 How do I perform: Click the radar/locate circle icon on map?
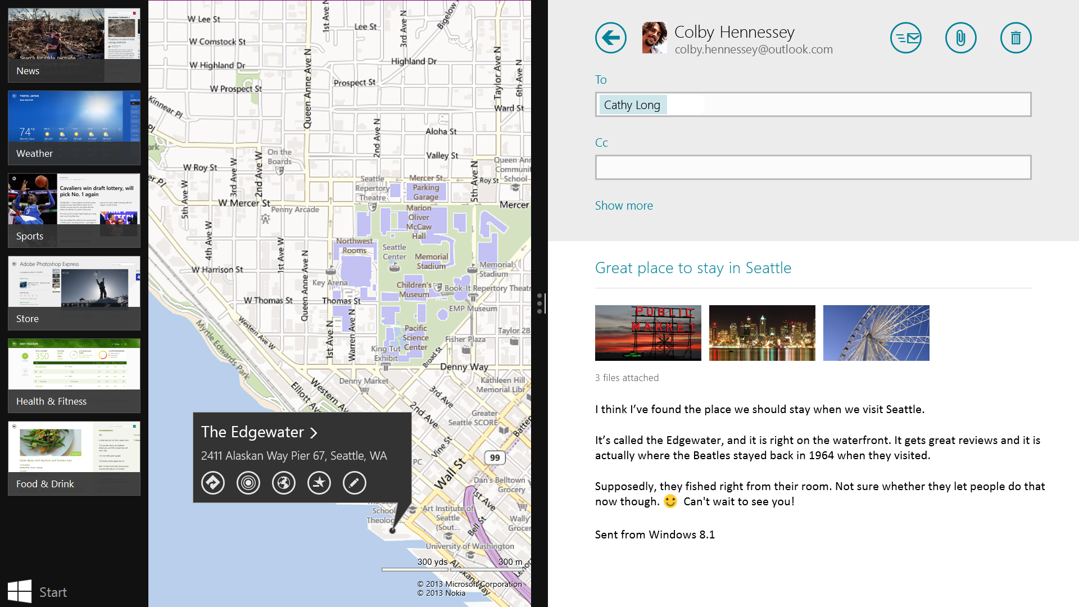(x=247, y=482)
